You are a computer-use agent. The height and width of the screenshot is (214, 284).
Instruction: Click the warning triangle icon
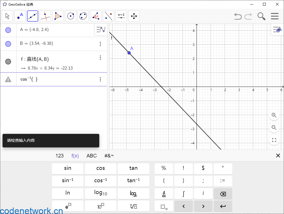point(8,79)
